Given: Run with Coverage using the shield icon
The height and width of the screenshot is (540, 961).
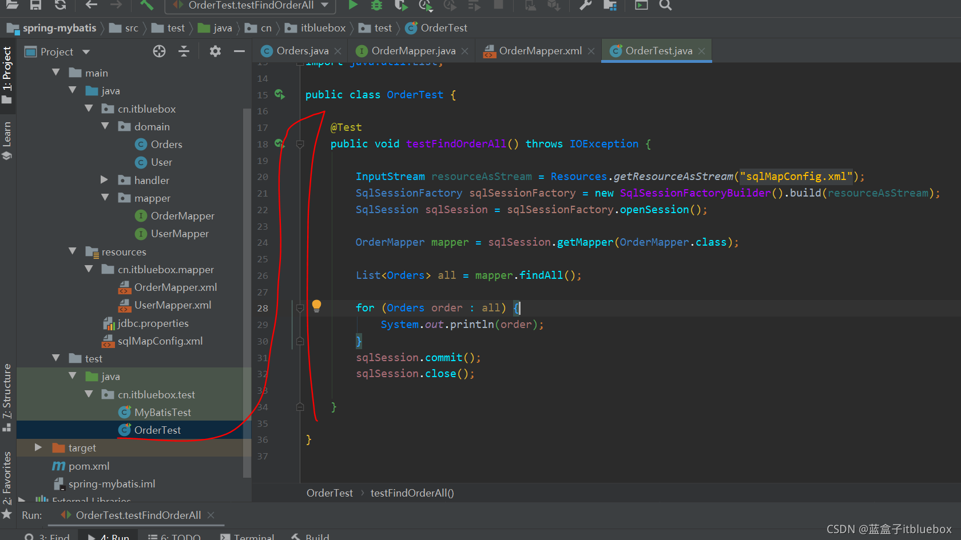Looking at the screenshot, I should coord(401,5).
